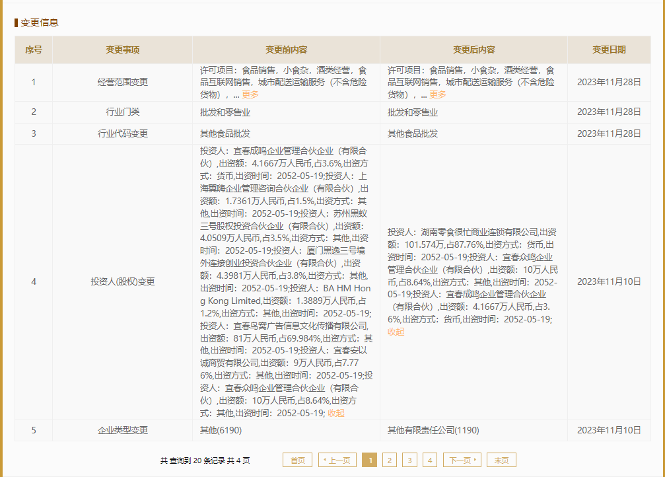Click 其他食品批发 in 变更后内容 column
Viewport: 665px width, 477px height.
point(413,133)
